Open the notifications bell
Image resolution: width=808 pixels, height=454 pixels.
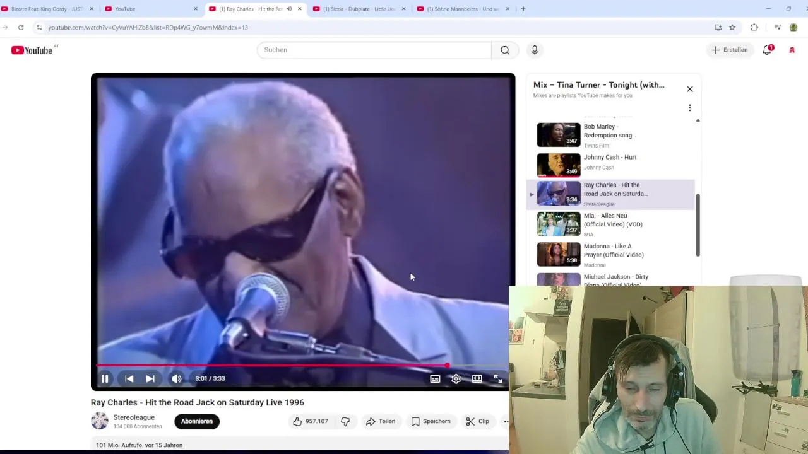(x=768, y=50)
